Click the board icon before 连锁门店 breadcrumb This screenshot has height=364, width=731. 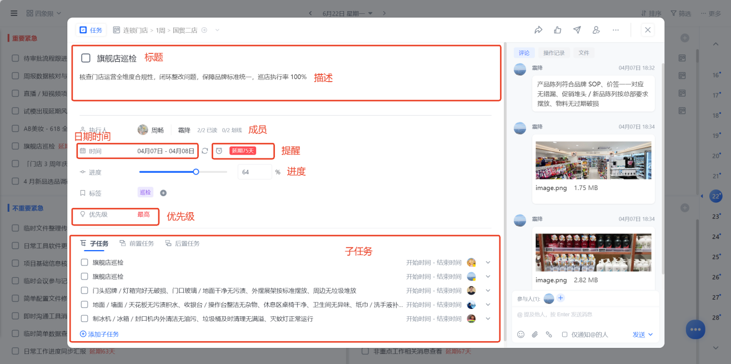pos(116,30)
